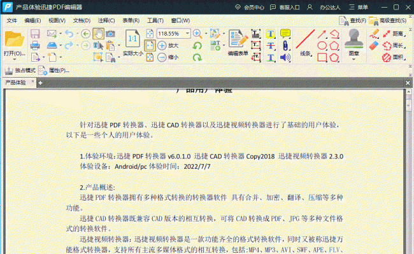Undo the last action
The image size is (414, 254).
click(69, 34)
